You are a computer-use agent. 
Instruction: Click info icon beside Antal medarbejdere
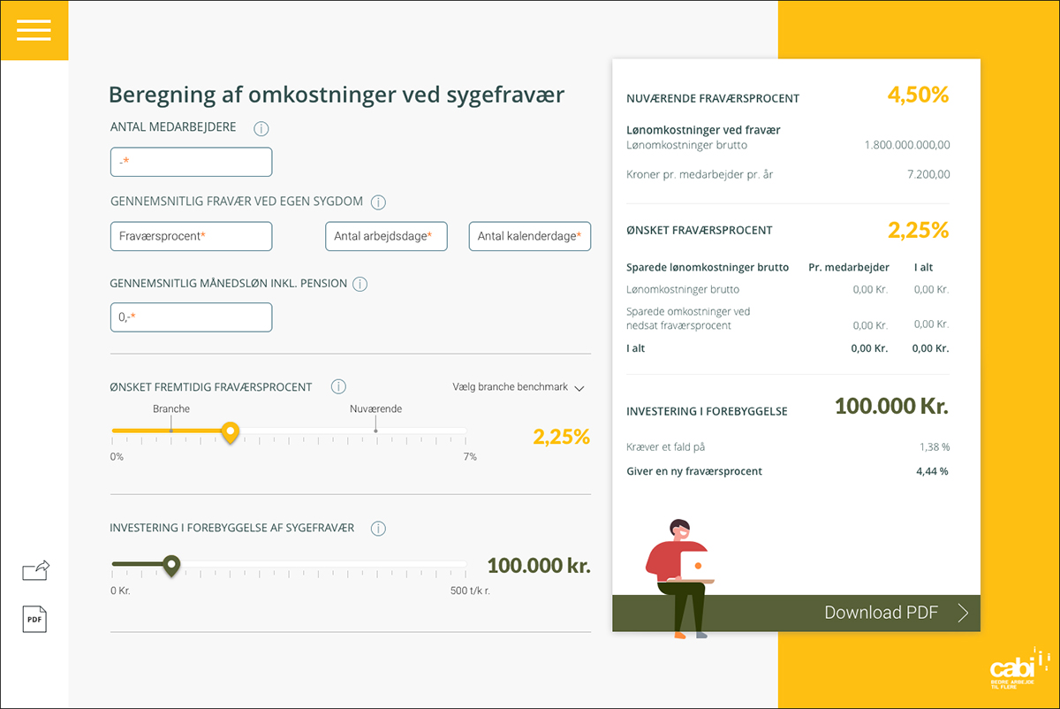261,129
